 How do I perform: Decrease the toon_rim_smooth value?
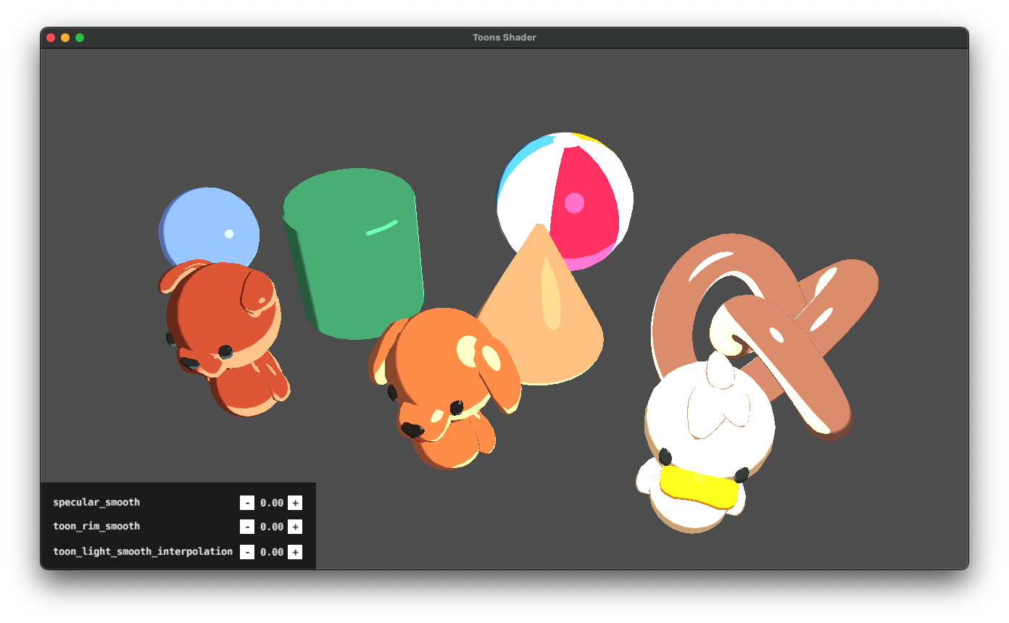coord(247,527)
